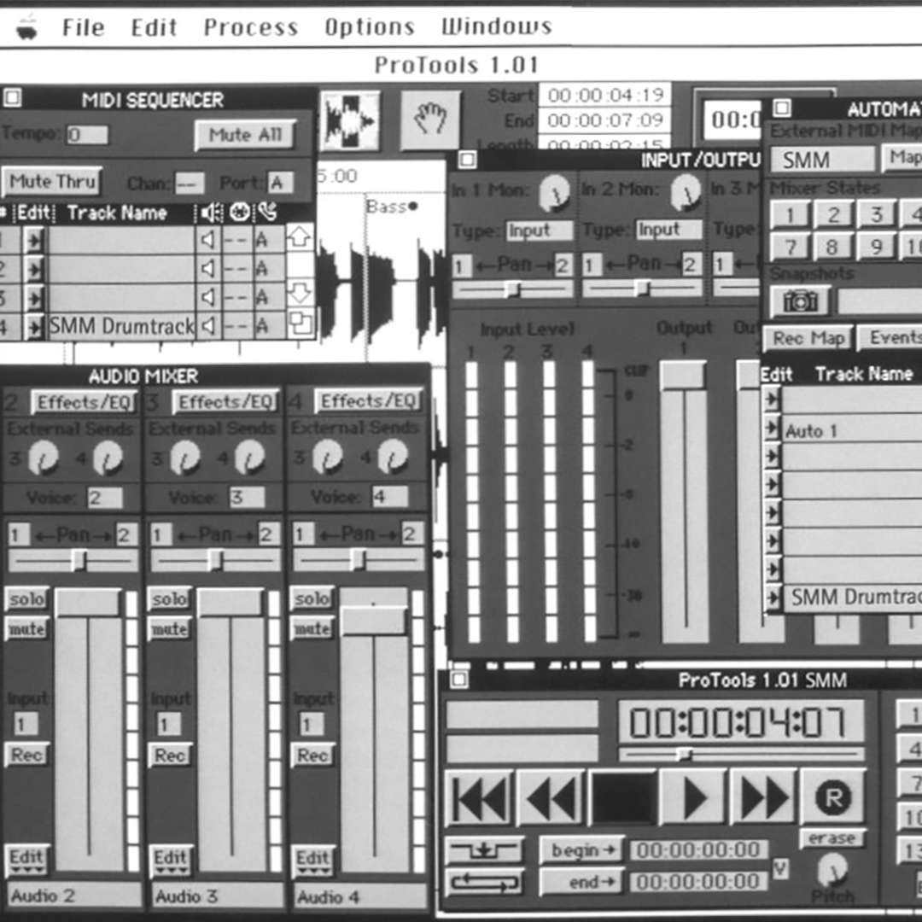Image resolution: width=922 pixels, height=922 pixels.
Task: Toggle speaker icon on MIDI track 1
Action: pyautogui.click(x=207, y=239)
